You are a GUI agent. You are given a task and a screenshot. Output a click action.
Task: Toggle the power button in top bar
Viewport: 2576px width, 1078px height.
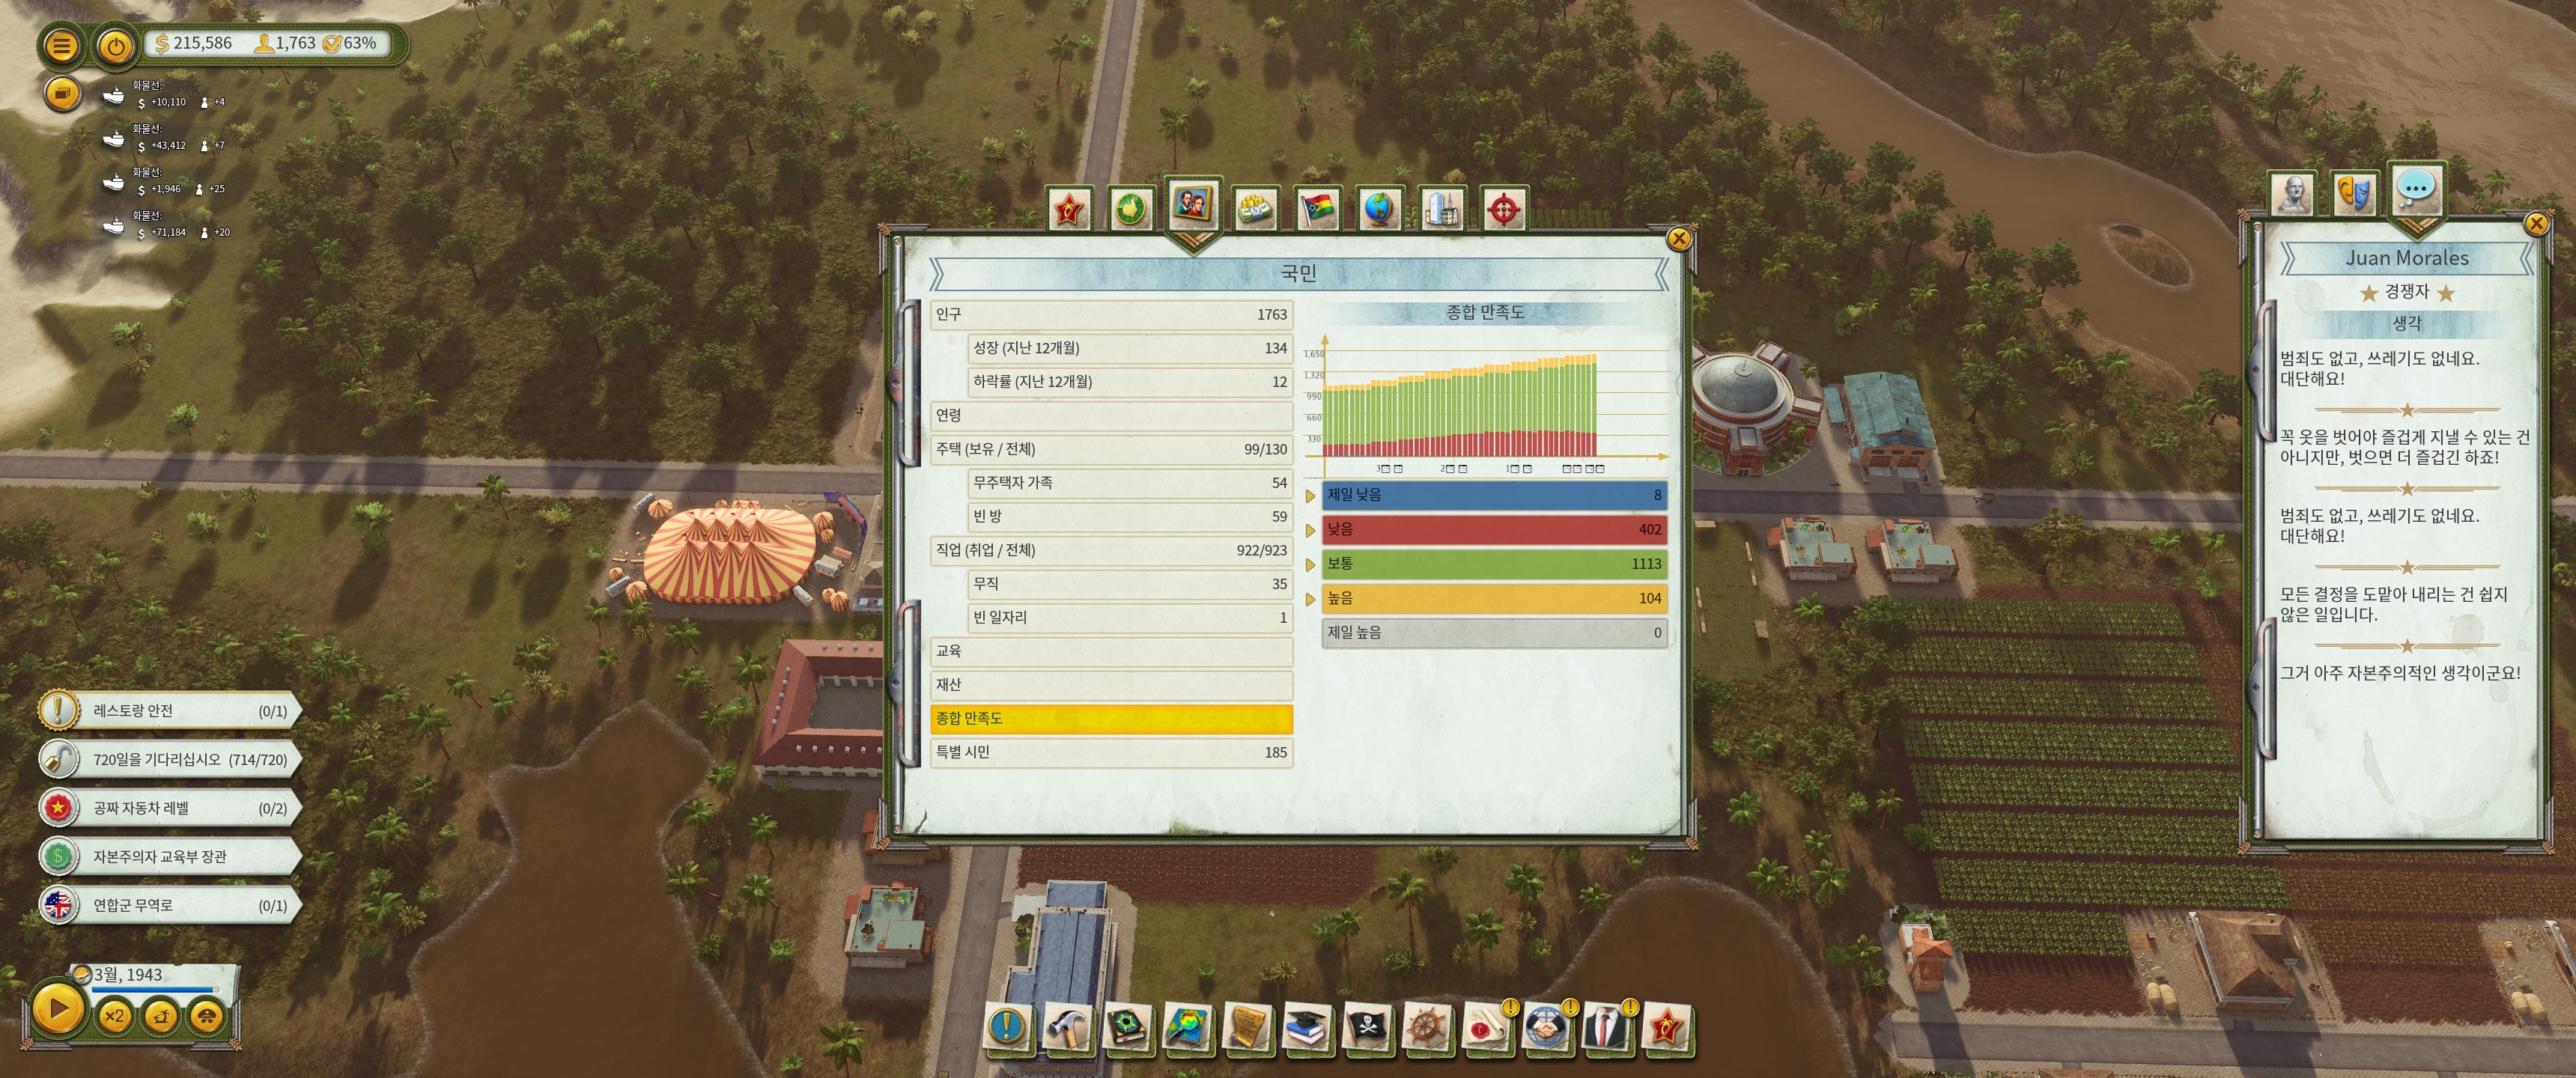pos(116,45)
